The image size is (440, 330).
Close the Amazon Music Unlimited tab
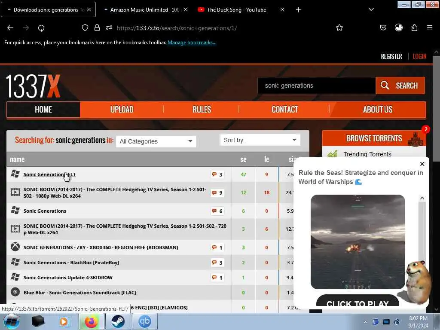click(186, 9)
